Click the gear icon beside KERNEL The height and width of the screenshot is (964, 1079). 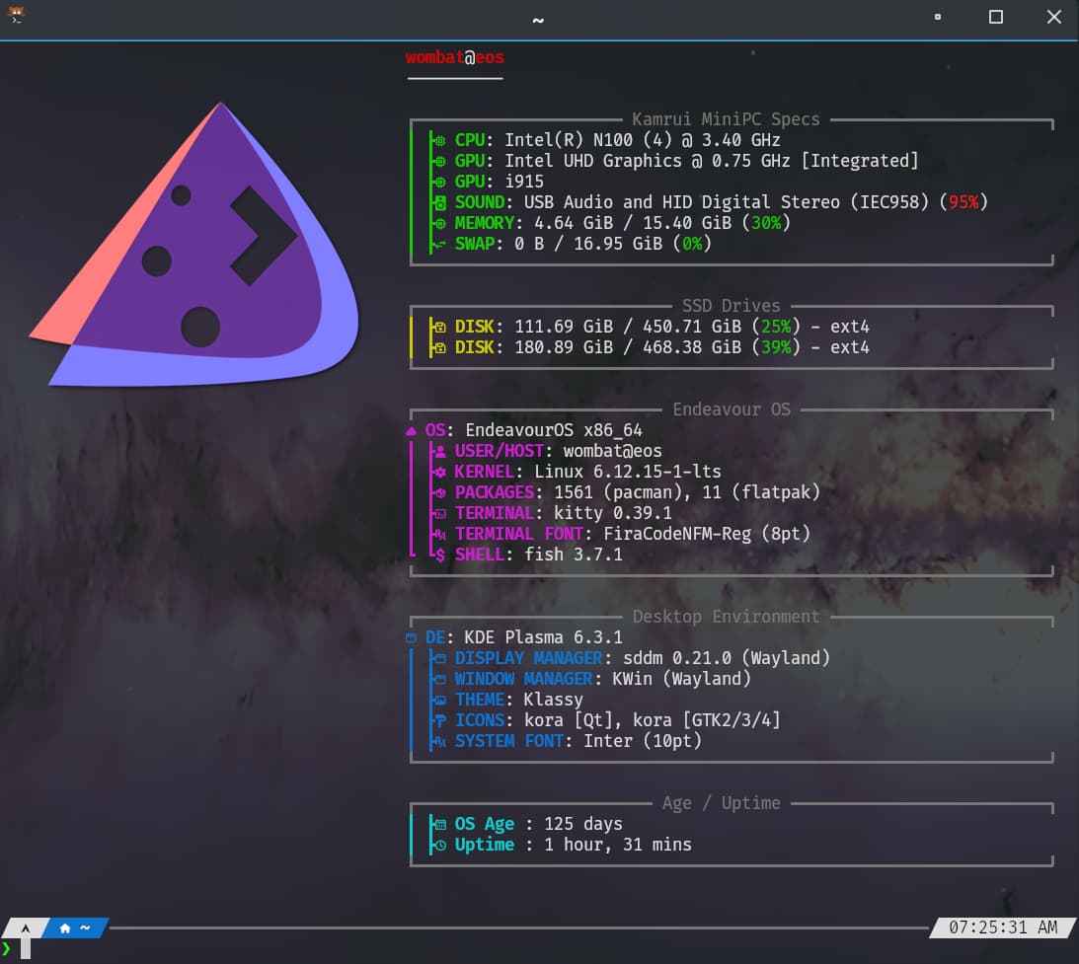[440, 473]
